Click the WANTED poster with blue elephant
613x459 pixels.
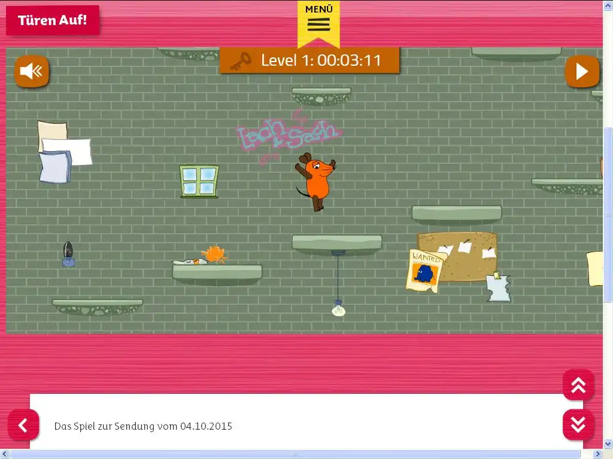(x=425, y=271)
